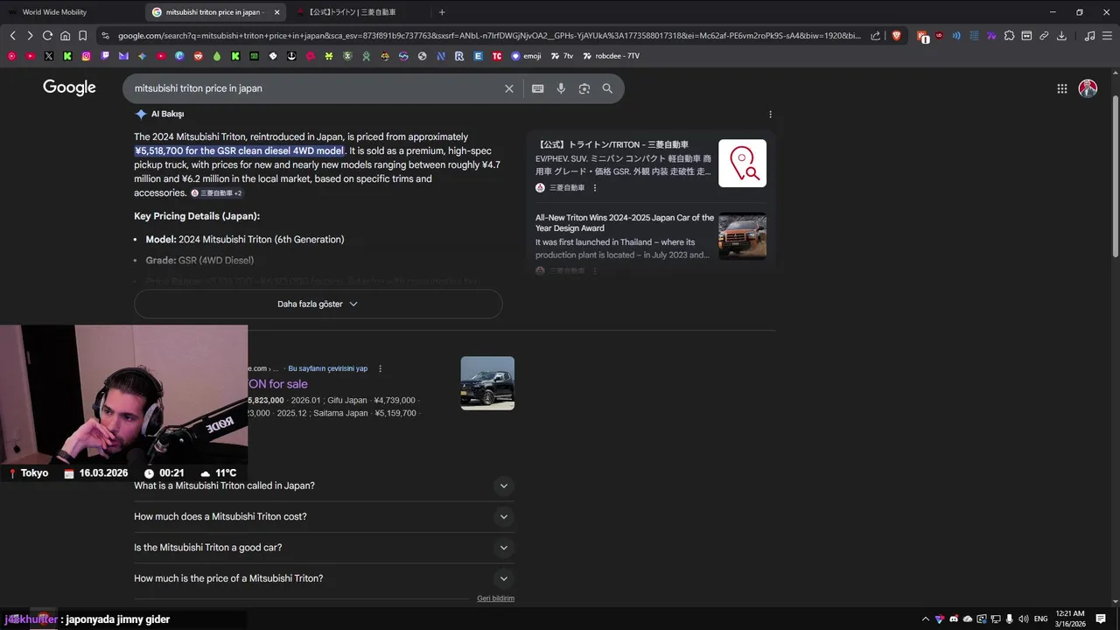Open the TC bookmark in bookmarks bar
The width and height of the screenshot is (1120, 630).
coord(496,56)
